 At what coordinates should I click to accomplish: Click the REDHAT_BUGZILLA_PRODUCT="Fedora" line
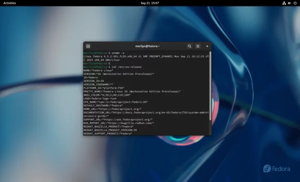[108, 126]
